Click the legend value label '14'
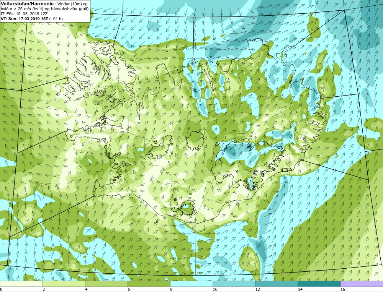Image resolution: width=383 pixels, height=292 pixels. [300, 289]
